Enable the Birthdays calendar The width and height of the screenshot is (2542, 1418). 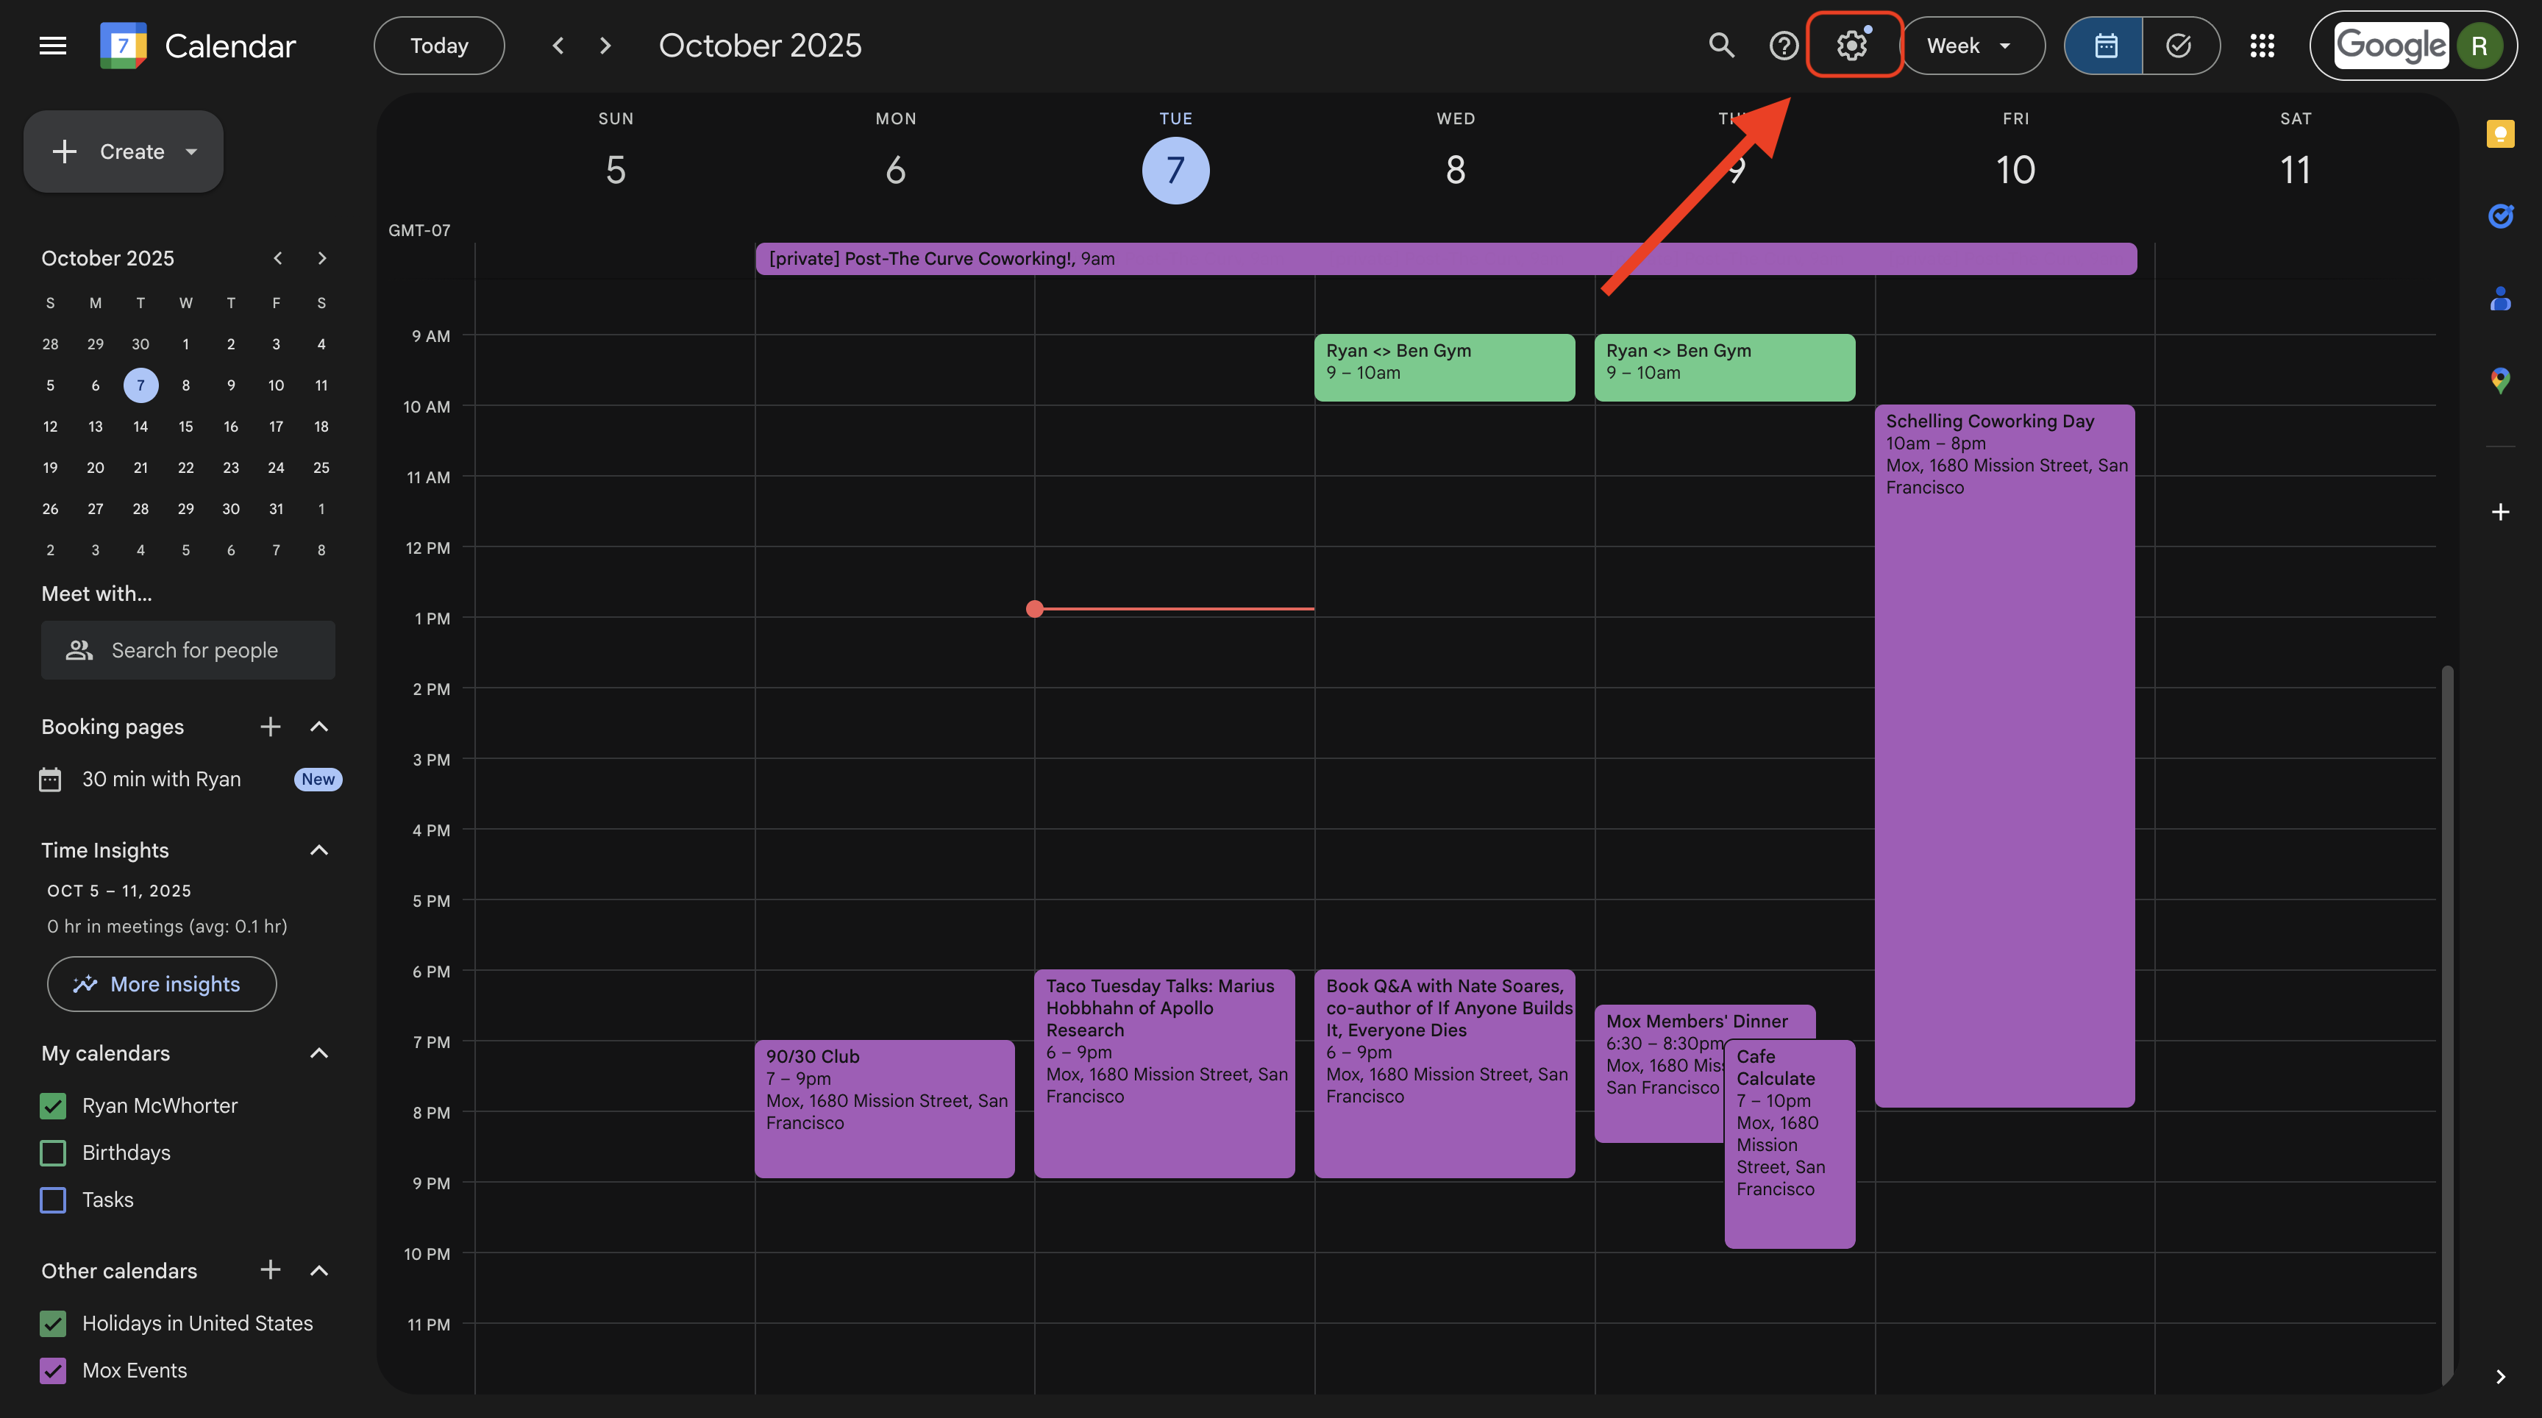tap(53, 1152)
